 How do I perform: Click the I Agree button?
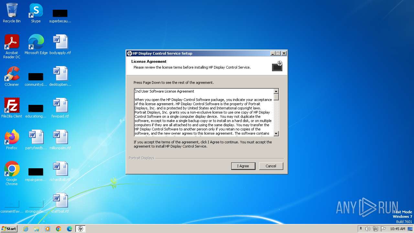243,166
